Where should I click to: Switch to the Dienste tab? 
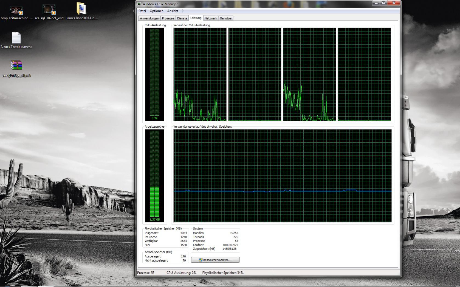182,18
